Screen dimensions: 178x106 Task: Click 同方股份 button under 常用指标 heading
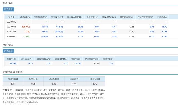[x=8, y=51]
